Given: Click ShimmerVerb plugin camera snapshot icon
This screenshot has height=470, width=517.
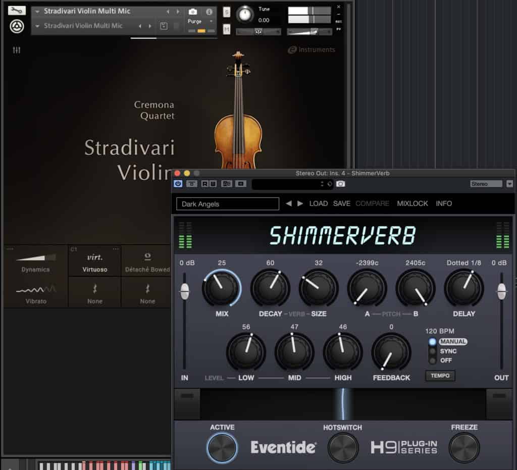Looking at the screenshot, I should (x=341, y=184).
